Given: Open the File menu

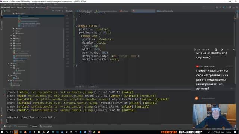Looking at the screenshot, I should [2, 4].
